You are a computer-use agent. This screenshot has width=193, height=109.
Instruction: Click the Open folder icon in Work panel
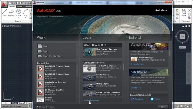coord(40,51)
